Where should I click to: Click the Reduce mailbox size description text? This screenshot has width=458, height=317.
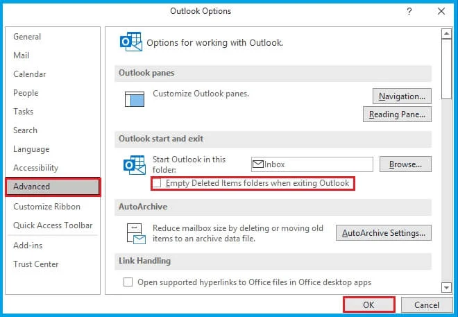(x=238, y=233)
